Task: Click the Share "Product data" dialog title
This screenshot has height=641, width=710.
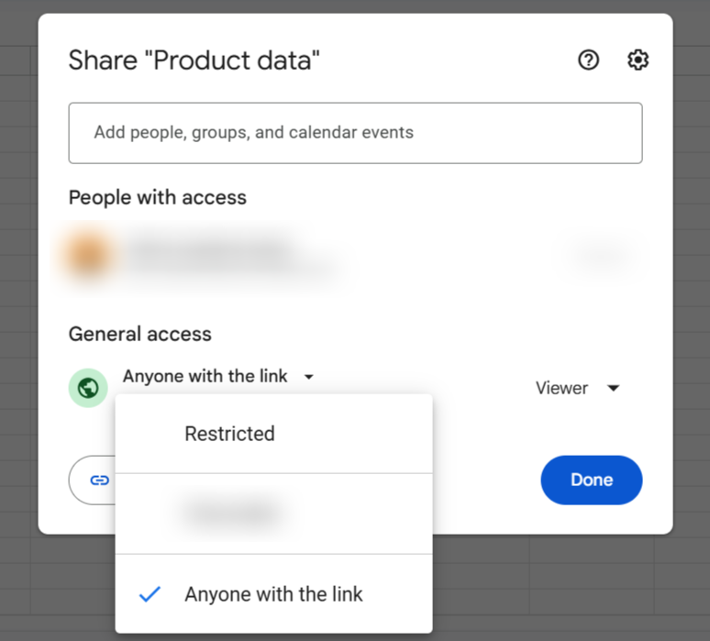Action: click(194, 61)
